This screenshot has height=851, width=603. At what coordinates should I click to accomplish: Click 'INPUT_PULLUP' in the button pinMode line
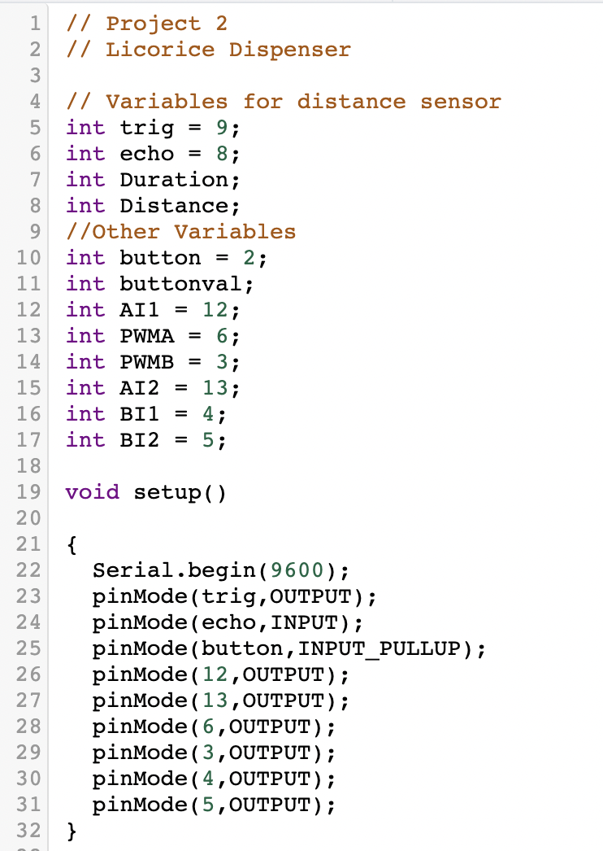(379, 648)
